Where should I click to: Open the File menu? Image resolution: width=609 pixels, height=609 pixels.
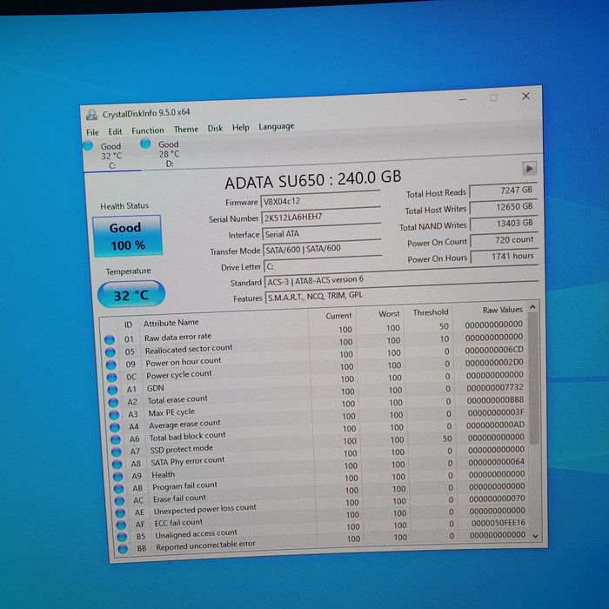[x=92, y=132]
